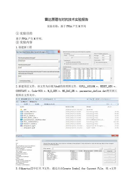Open the db folder icon in Explorer
Image resolution: width=133 pixels, height=189 pixels.
[21, 110]
